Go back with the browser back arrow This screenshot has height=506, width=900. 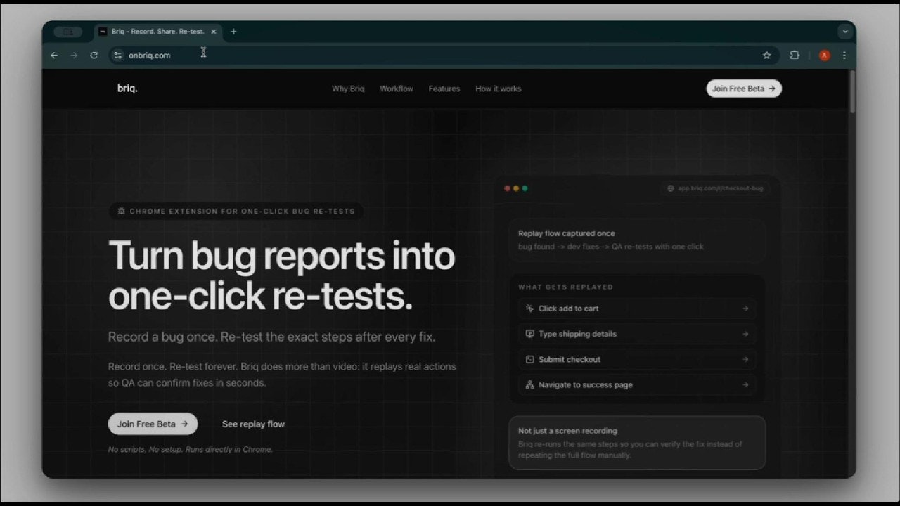point(54,55)
